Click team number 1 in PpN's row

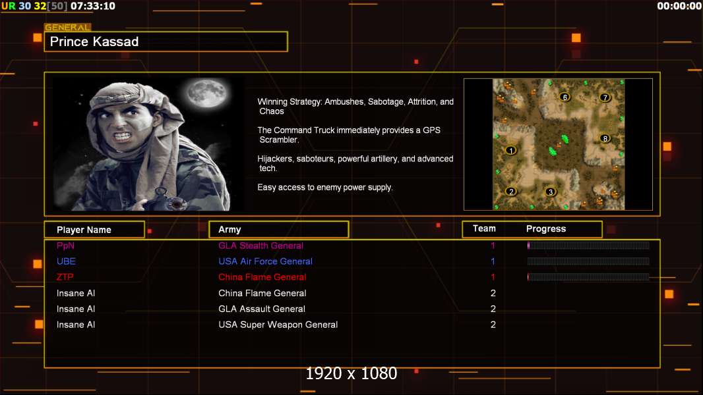point(493,246)
